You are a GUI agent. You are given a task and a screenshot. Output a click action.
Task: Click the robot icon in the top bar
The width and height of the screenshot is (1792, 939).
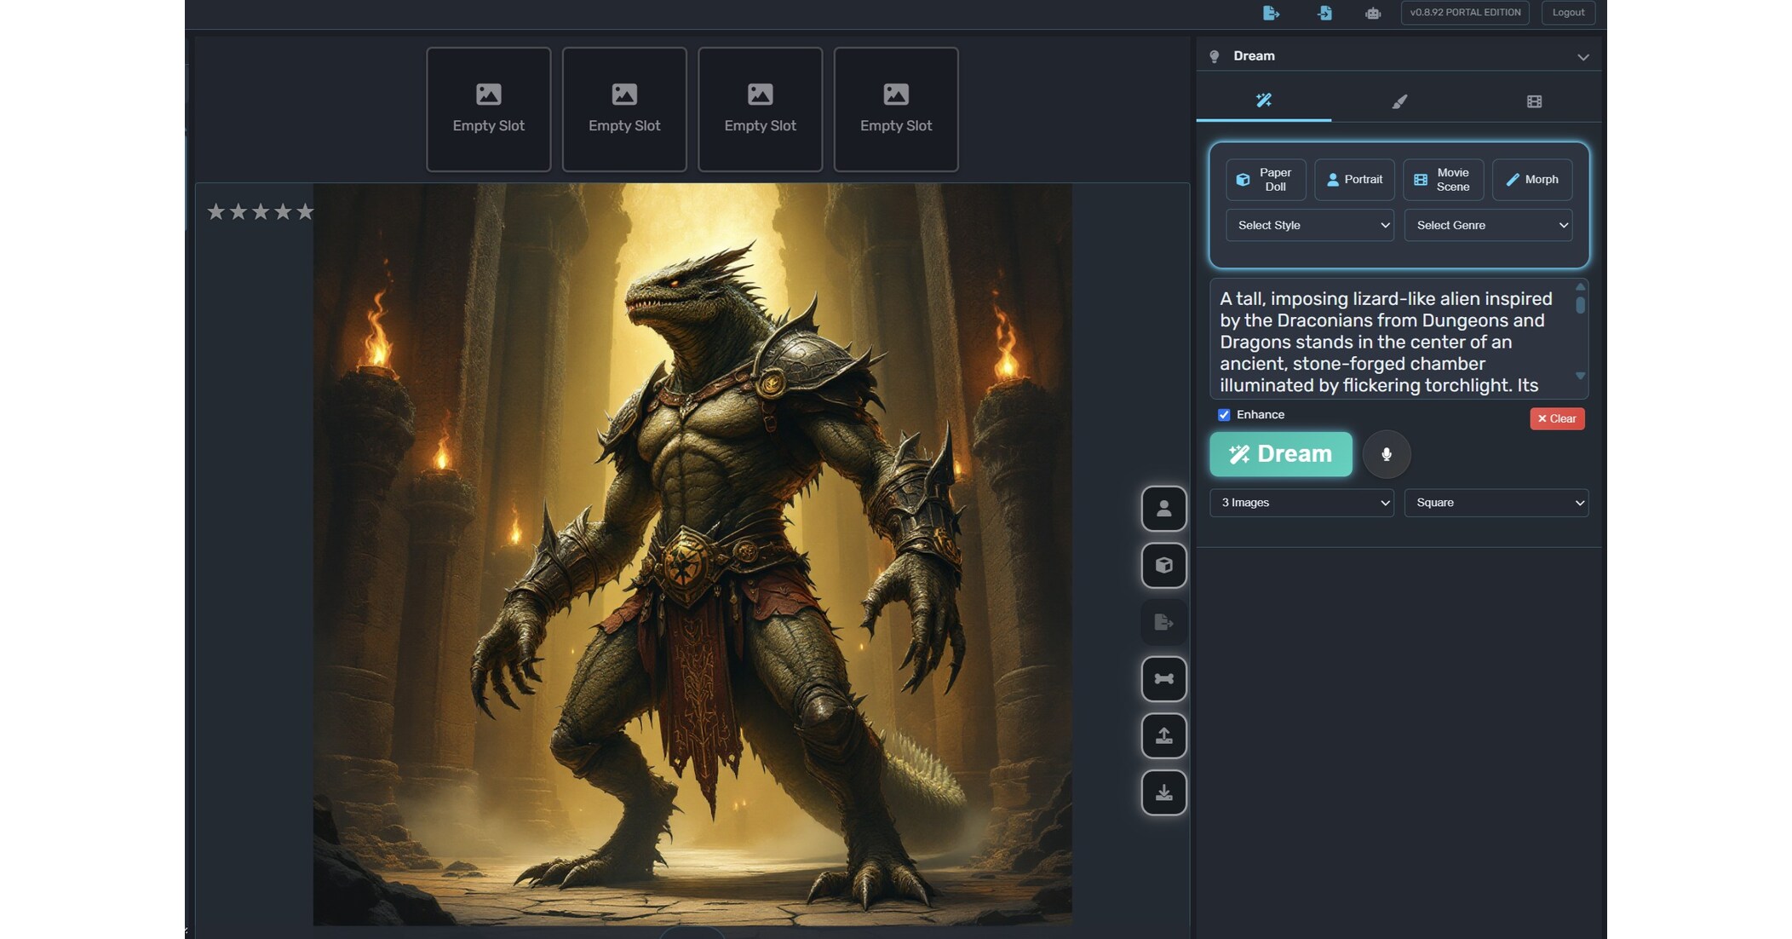(x=1372, y=14)
